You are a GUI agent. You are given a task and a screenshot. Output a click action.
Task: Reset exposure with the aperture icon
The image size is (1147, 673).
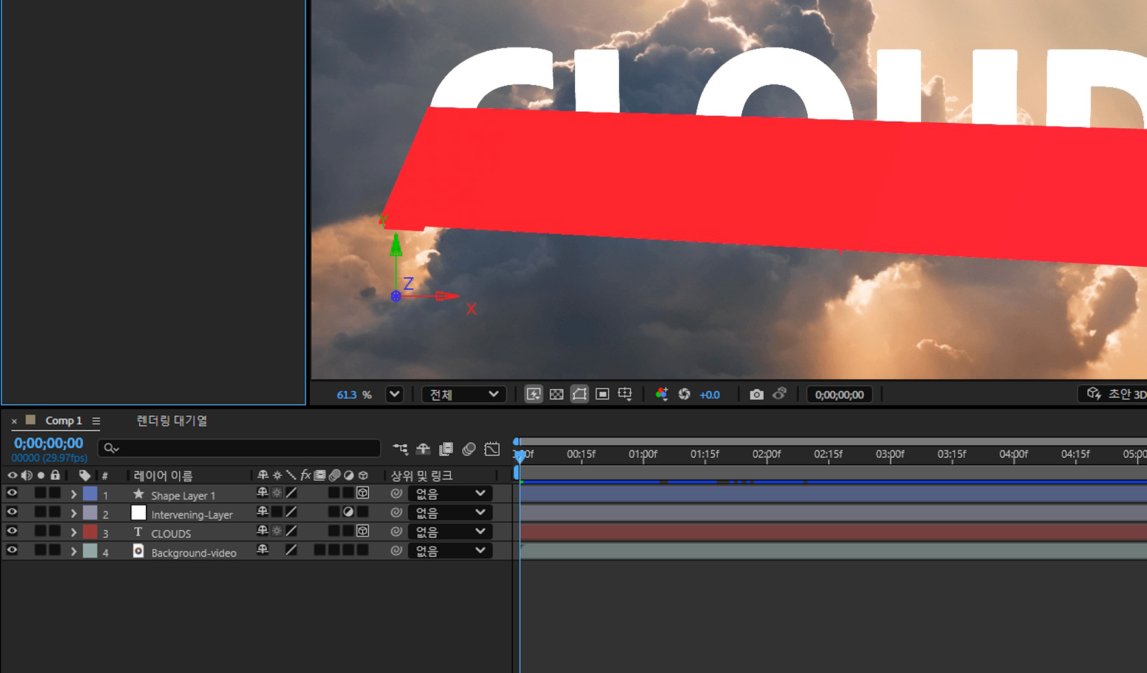[x=684, y=394]
